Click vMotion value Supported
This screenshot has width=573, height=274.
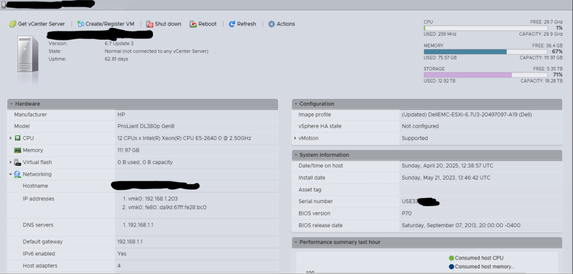pos(415,138)
